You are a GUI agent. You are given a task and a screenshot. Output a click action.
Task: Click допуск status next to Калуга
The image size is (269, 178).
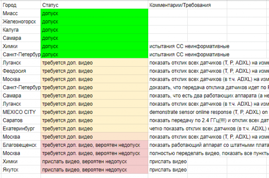94,29
